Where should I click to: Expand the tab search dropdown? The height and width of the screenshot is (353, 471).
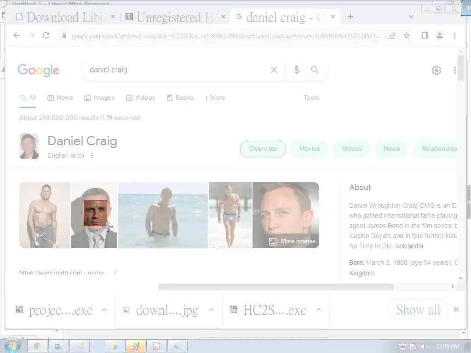click(x=411, y=17)
